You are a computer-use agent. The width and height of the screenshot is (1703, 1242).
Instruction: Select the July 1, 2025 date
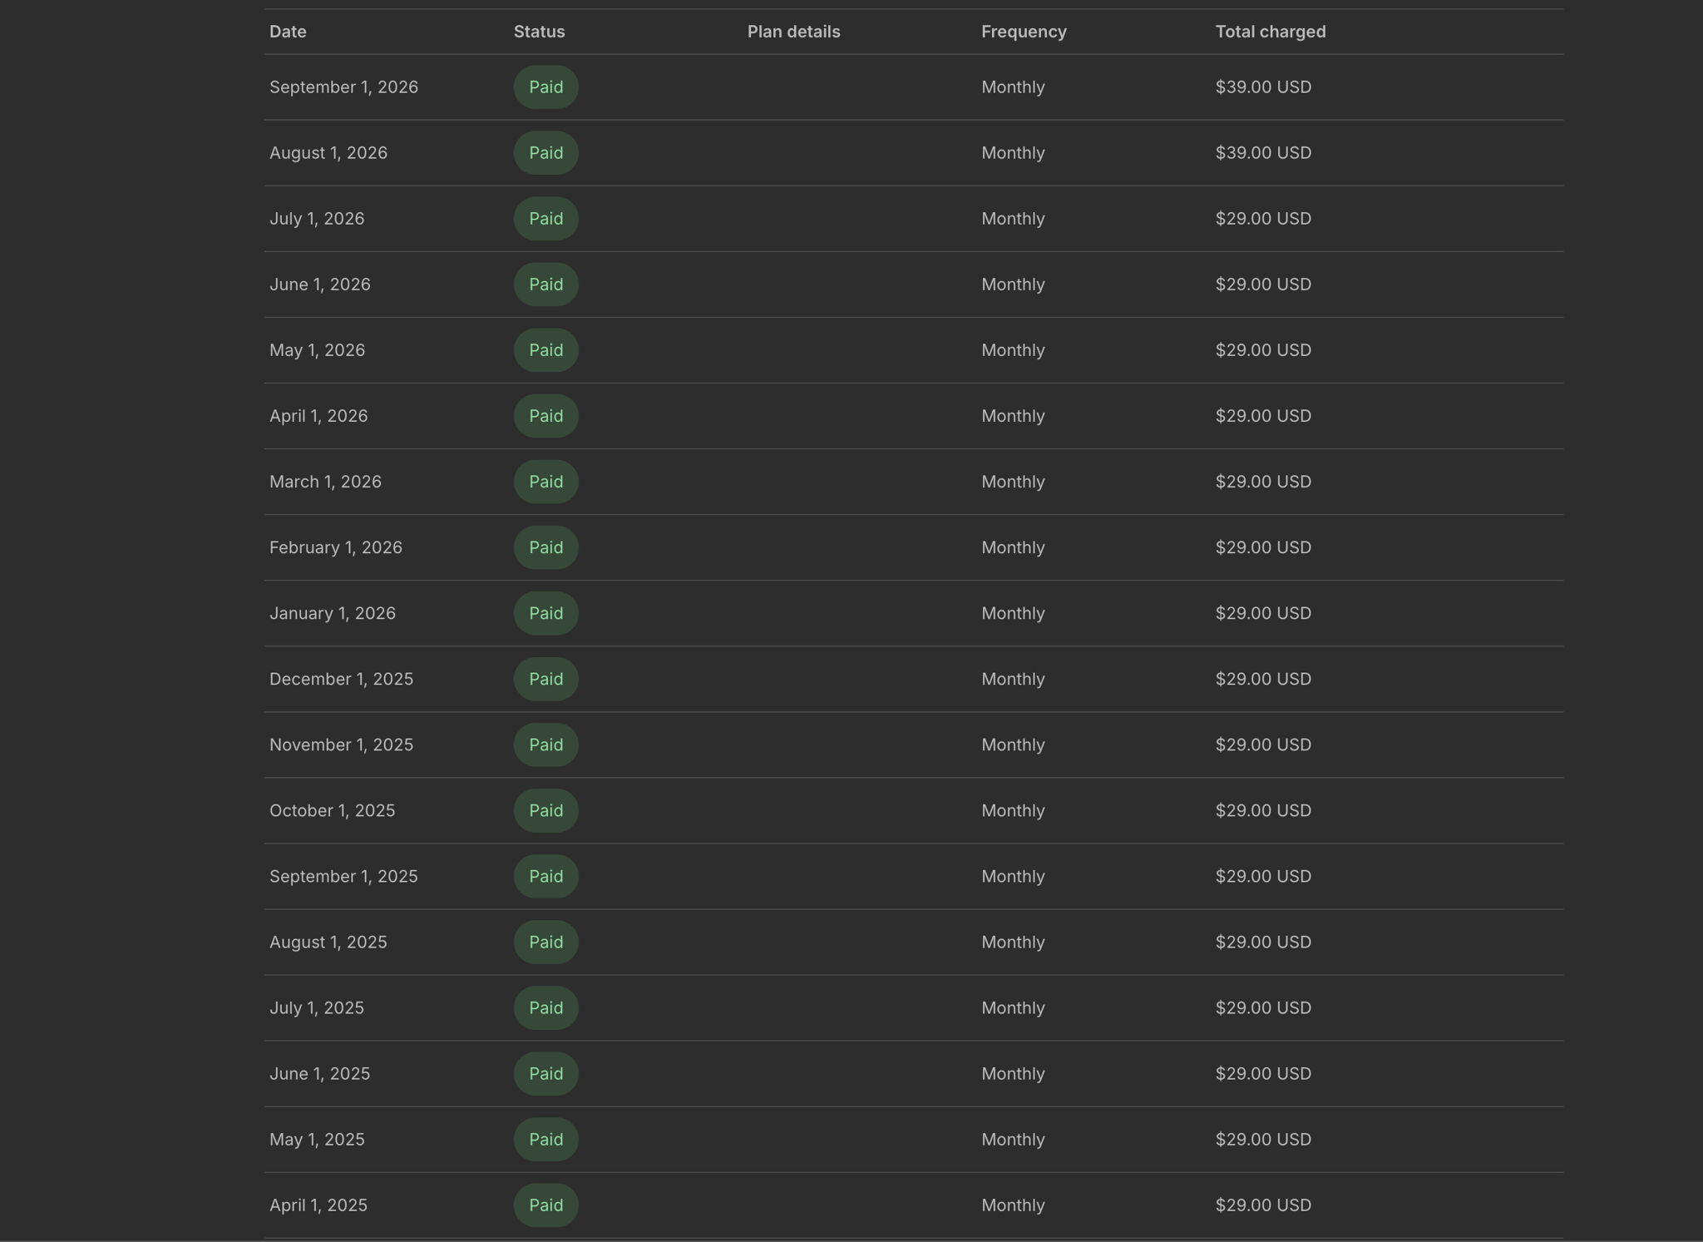(317, 1007)
